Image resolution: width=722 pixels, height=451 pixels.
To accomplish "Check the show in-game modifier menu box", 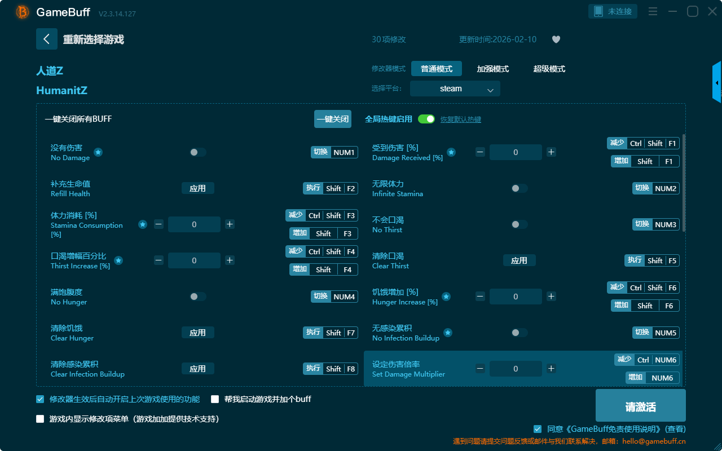I will pos(40,419).
